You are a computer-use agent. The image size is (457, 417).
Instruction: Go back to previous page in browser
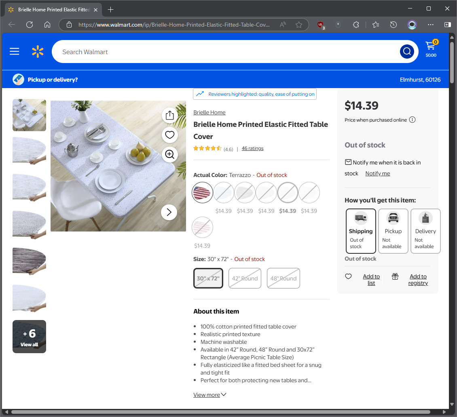pos(12,25)
